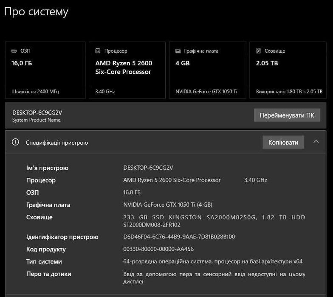333x297 pixels.
Task: Click Використано 1.80 TB з 2.05 TB text
Action: (x=289, y=92)
